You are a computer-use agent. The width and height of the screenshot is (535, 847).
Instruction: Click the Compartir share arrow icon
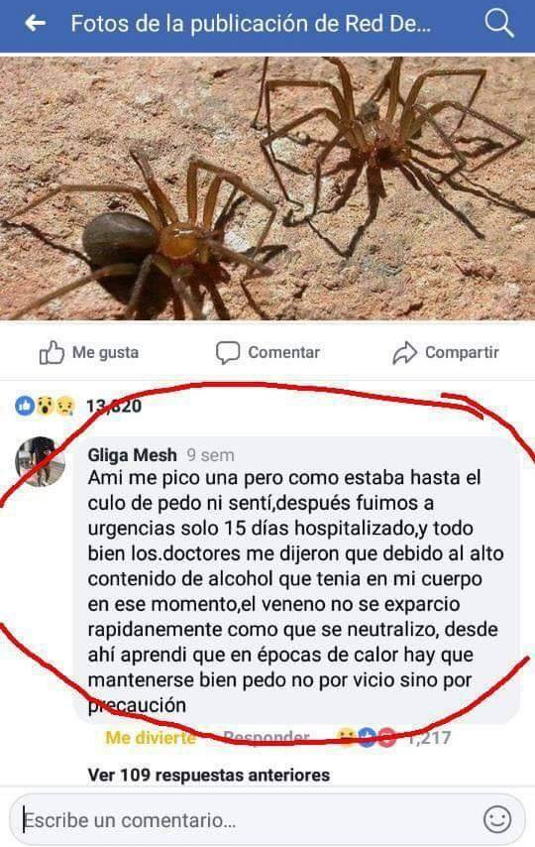404,353
